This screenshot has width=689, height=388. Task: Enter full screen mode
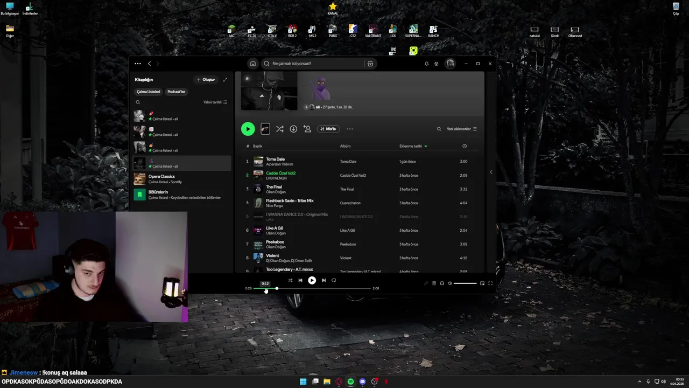coord(490,283)
